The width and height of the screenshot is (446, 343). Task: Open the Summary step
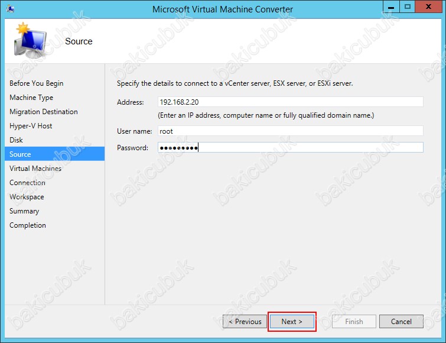click(x=24, y=211)
